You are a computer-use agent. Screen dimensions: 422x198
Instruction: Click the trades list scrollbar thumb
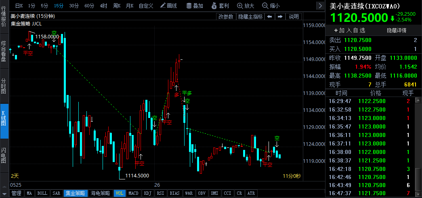[x=418, y=180]
